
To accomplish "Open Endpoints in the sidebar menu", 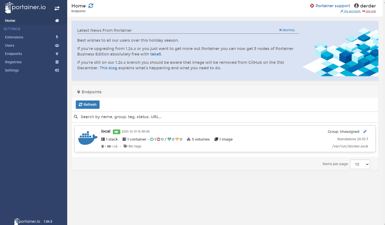I will click(x=33, y=54).
